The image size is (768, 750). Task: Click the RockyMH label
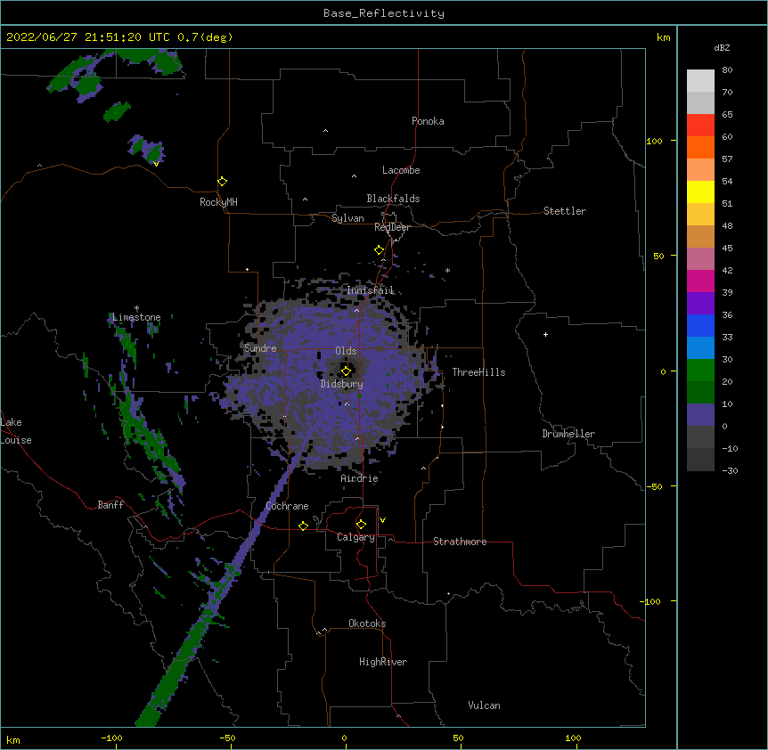(218, 202)
